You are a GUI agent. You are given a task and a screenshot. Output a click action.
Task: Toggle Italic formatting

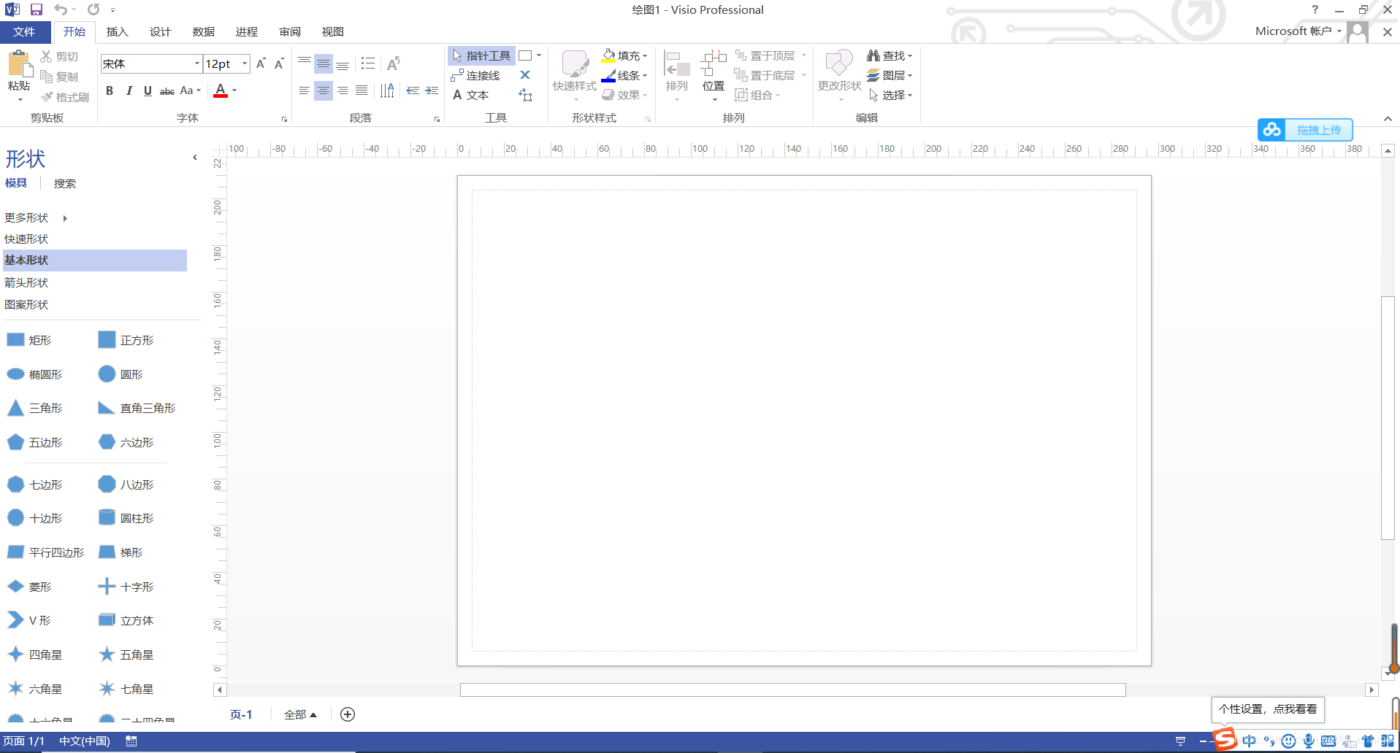129,90
